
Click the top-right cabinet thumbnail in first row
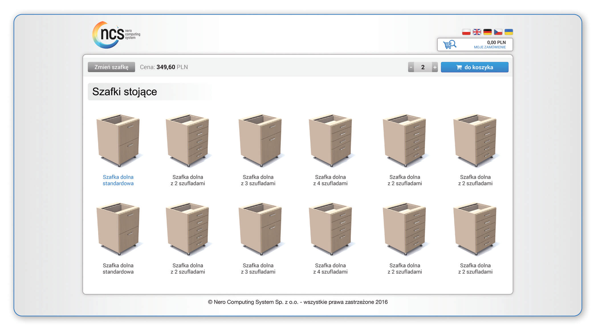pos(475,140)
